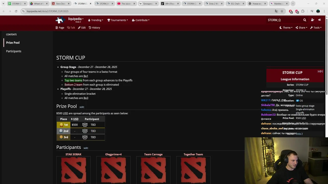
Task: Click the STAK SOBAK team logo thumbnail
Action: (74, 170)
